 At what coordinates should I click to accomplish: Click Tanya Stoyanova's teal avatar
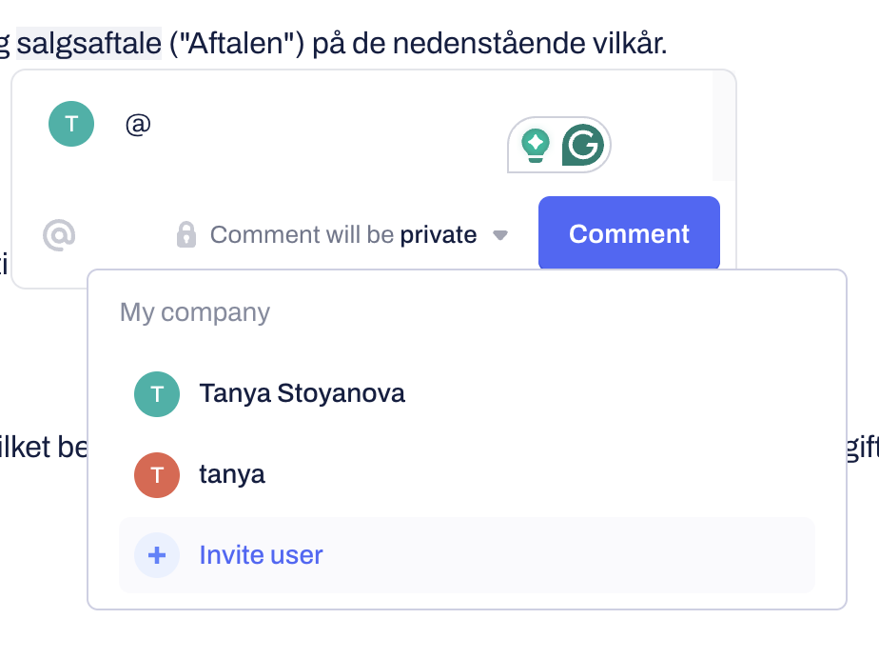tap(157, 394)
